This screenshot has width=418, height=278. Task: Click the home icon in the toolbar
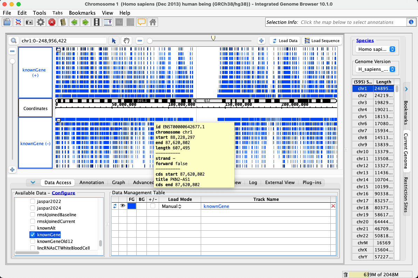[153, 22]
